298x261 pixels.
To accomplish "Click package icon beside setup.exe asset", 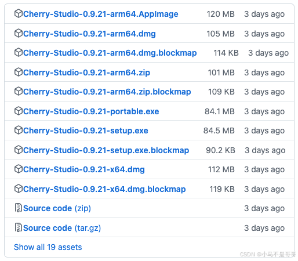I will (19, 130).
